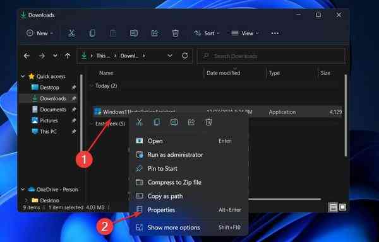
Task: Click the Rename icon in the context menu
Action: tap(174, 122)
